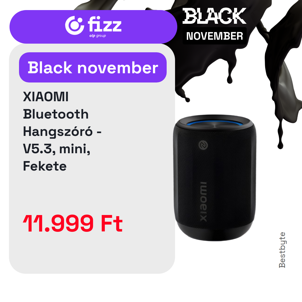Click the NOVEMBER black label
Viewport: 302px width, 302px height.
pos(214,36)
